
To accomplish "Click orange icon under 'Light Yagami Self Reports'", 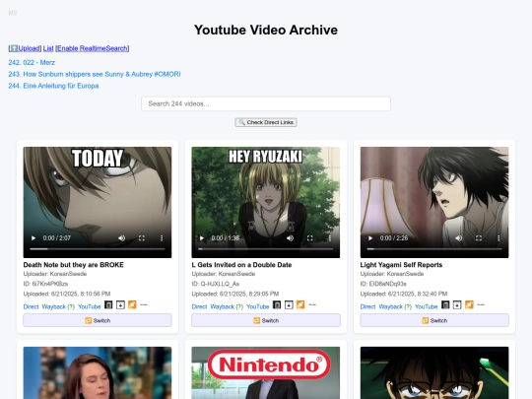I will 469,305.
